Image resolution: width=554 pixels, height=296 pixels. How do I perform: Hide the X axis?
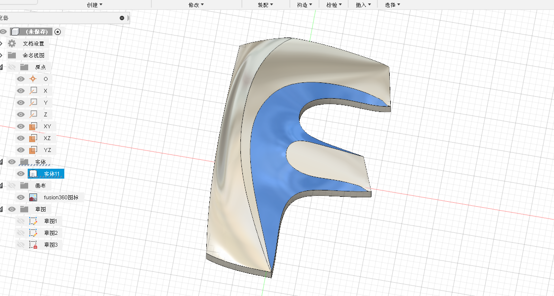[21, 91]
